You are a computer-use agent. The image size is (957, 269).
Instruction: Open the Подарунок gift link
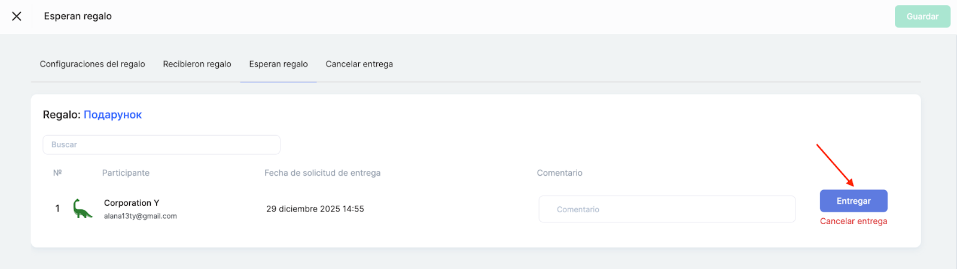tap(112, 115)
